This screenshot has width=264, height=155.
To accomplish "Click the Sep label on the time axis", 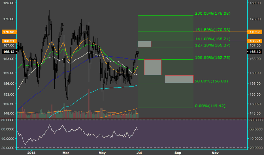I will point(178,153).
